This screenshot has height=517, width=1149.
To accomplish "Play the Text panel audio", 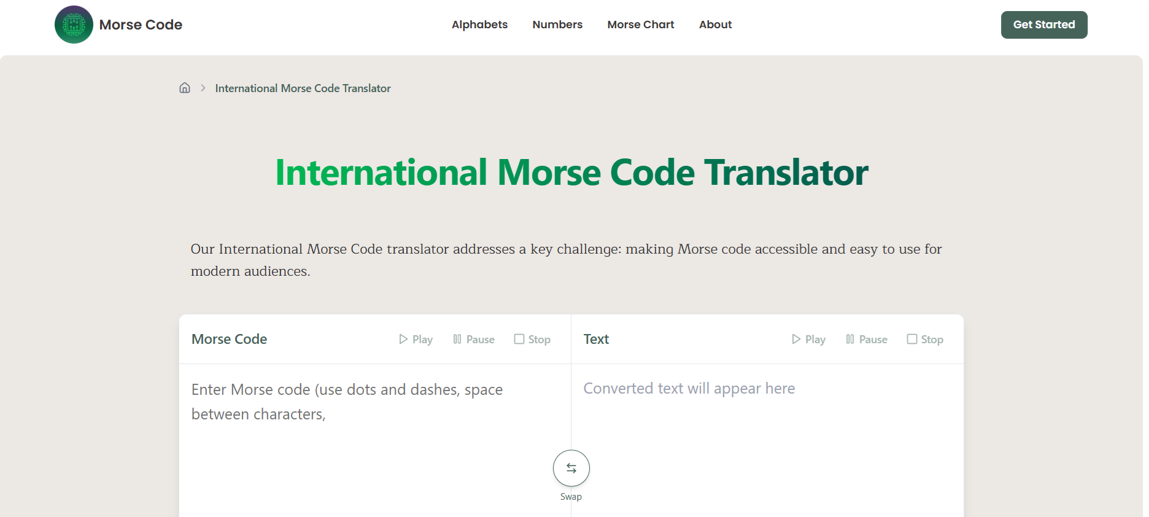I will pyautogui.click(x=808, y=340).
